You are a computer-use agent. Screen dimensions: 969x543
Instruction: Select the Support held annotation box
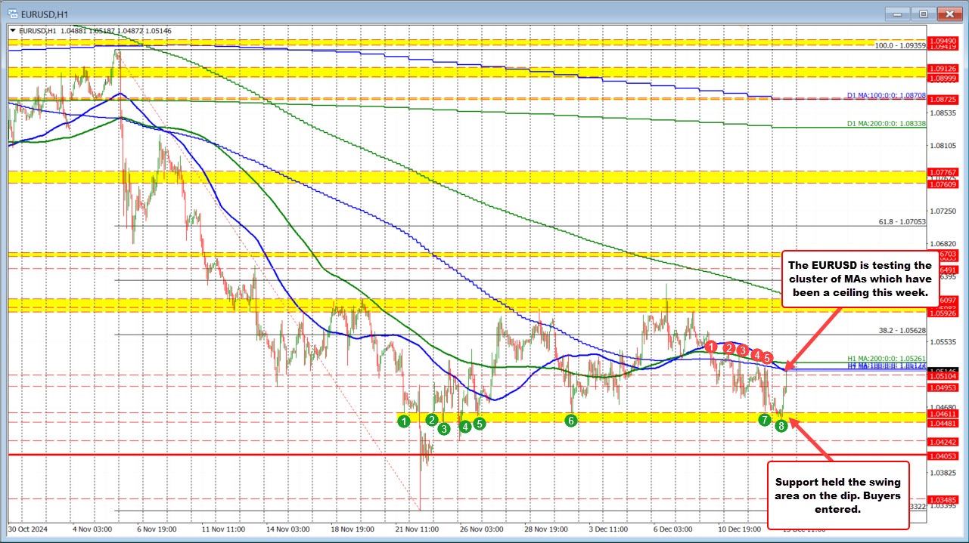839,495
